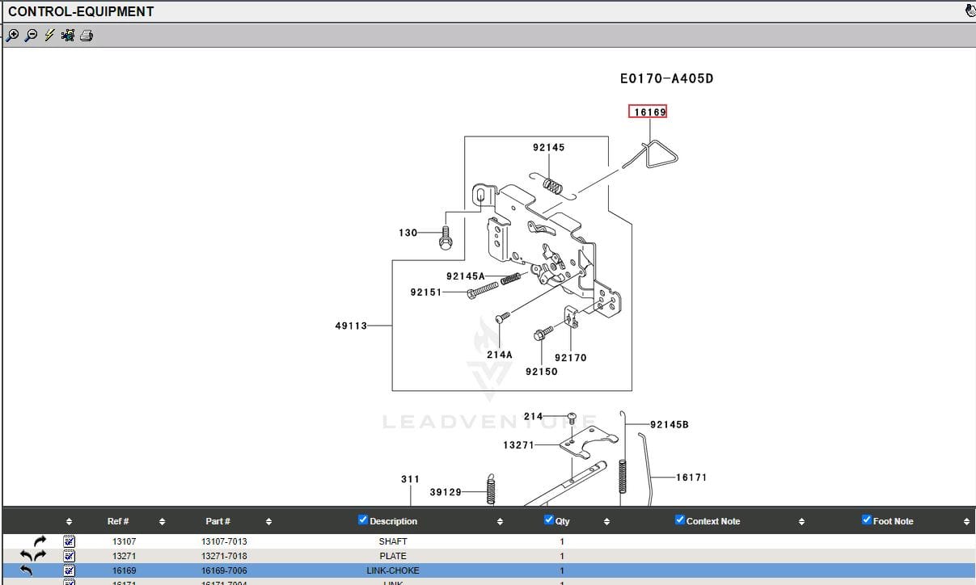Screen dimensions: 976x585
Task: Click the zoom out magnifier icon
Action: pyautogui.click(x=31, y=36)
